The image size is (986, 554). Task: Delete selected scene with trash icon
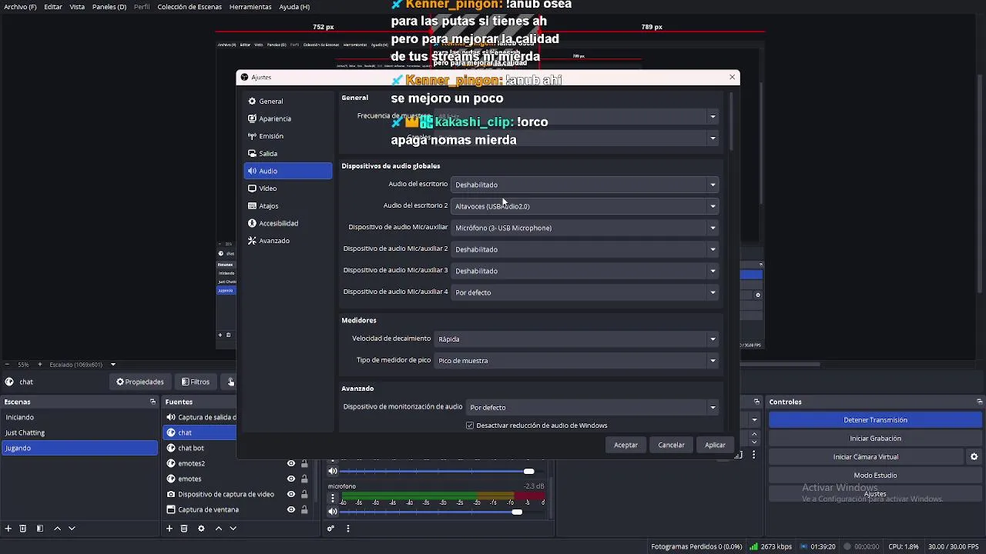click(23, 529)
